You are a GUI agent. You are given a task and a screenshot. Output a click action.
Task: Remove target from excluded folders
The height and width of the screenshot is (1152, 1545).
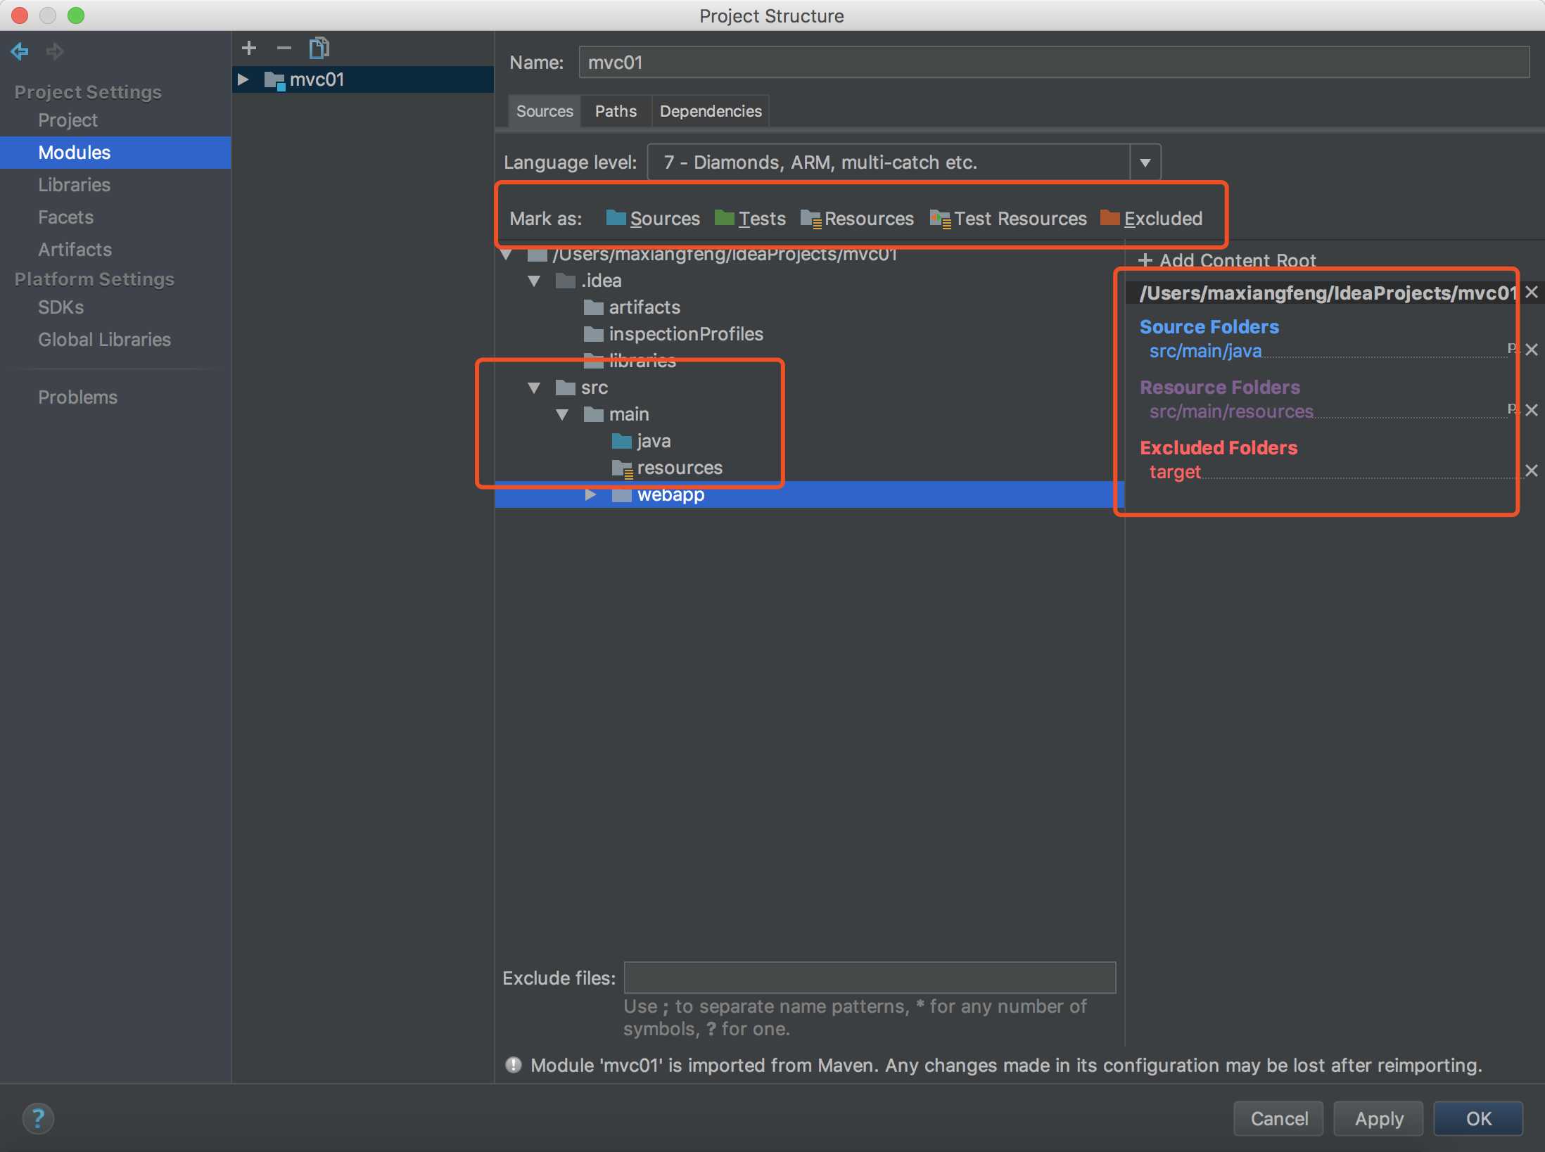(1532, 471)
